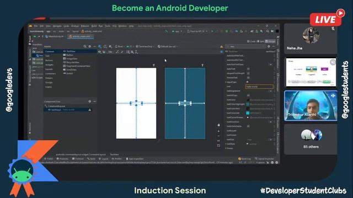Click Zoom to Fit Screen icon
Image resolution: width=353 pixels, height=198 pixels.
[x=218, y=145]
